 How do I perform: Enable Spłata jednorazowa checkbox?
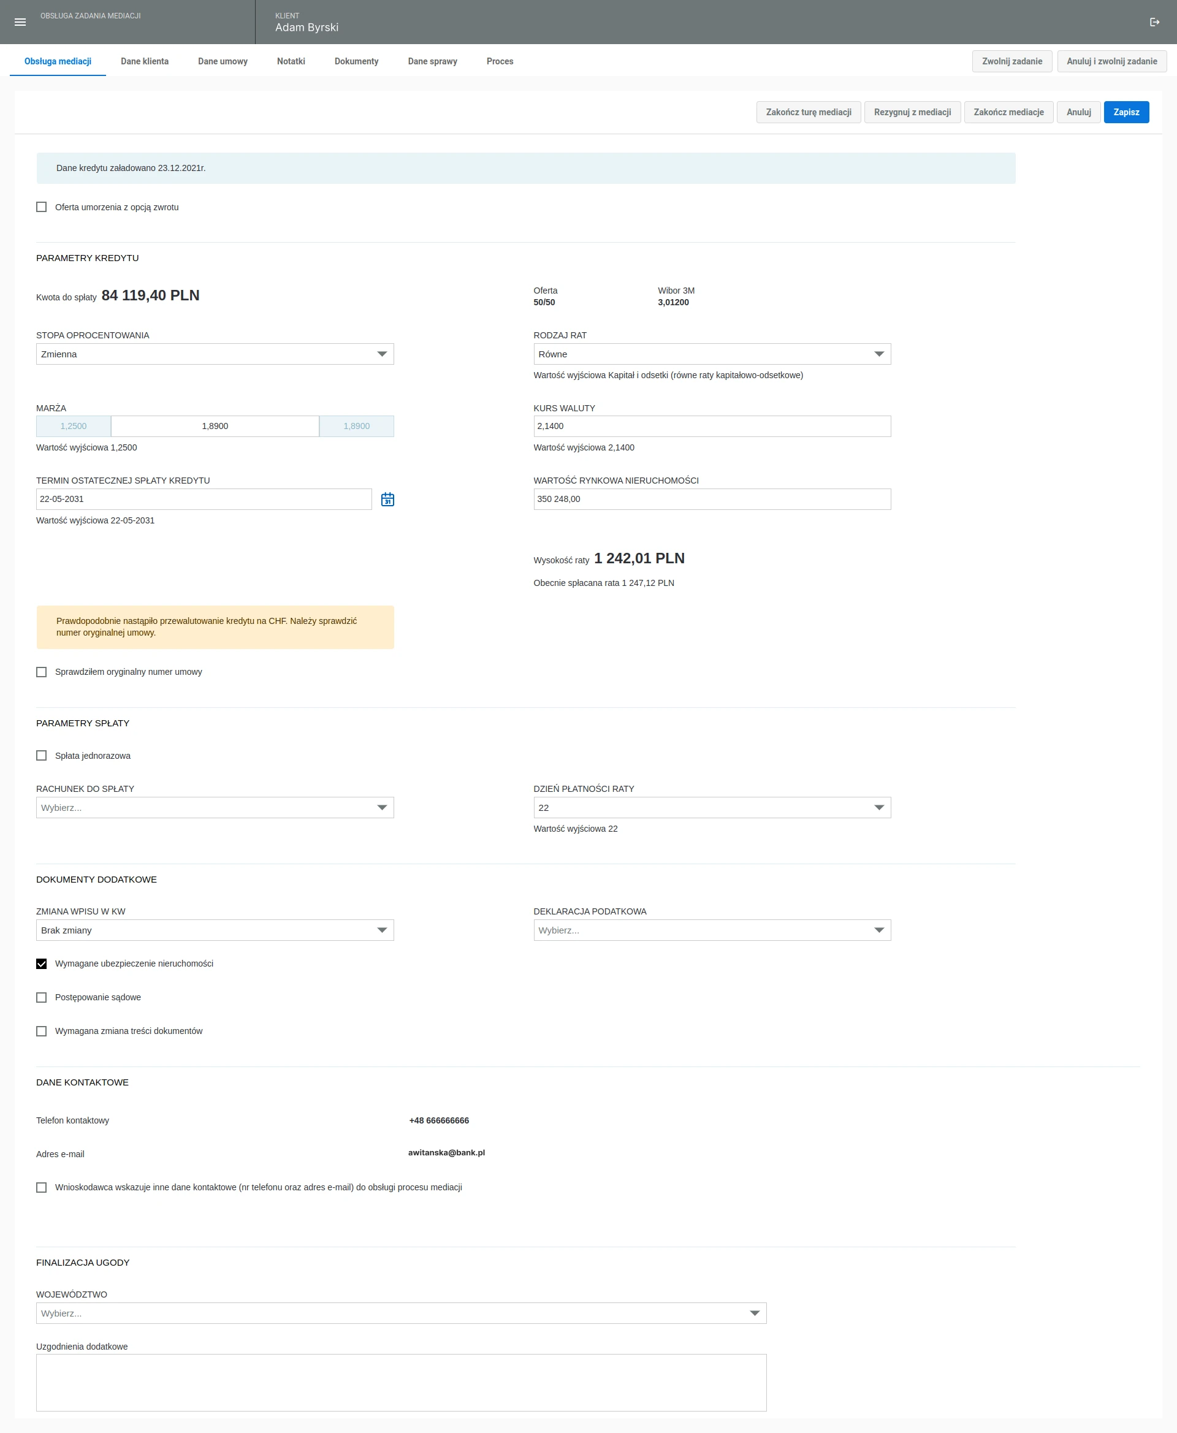(x=41, y=756)
